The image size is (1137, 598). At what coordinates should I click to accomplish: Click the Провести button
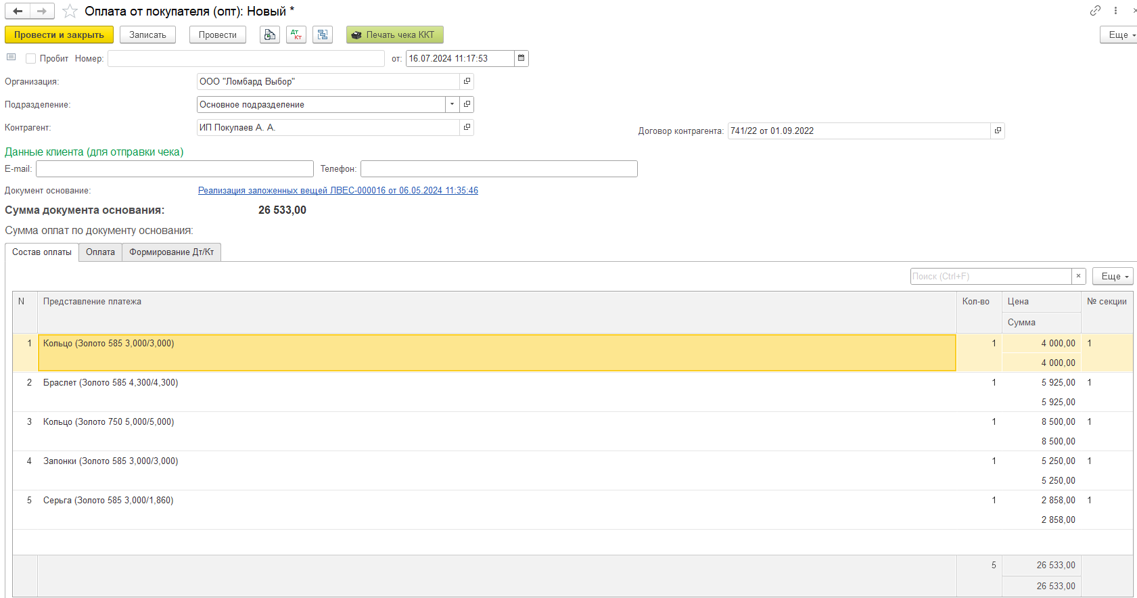[x=218, y=34]
